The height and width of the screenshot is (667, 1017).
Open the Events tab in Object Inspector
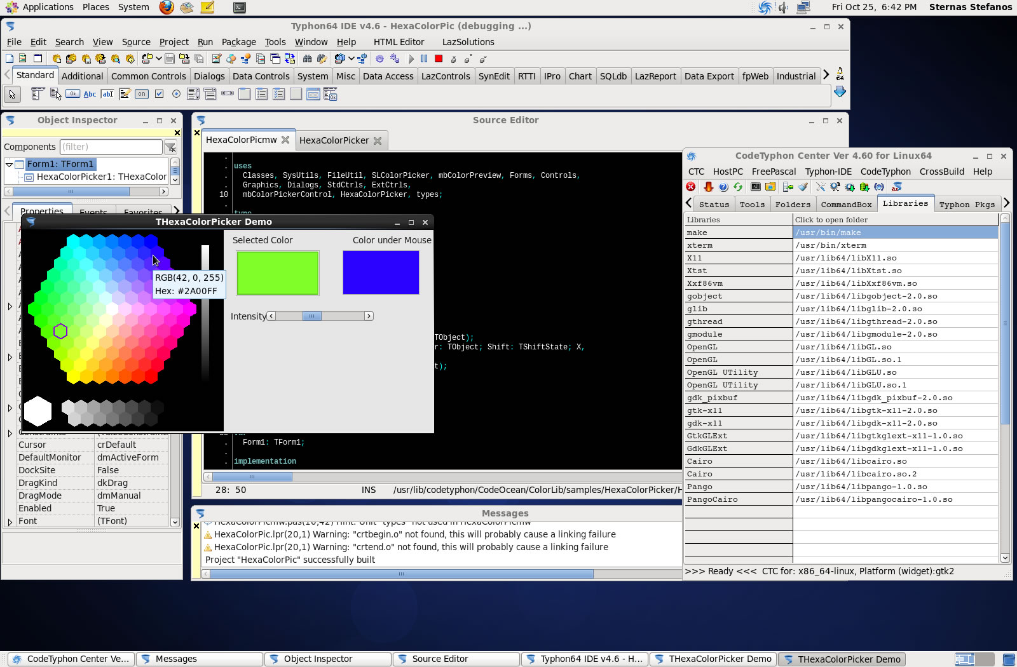(93, 212)
